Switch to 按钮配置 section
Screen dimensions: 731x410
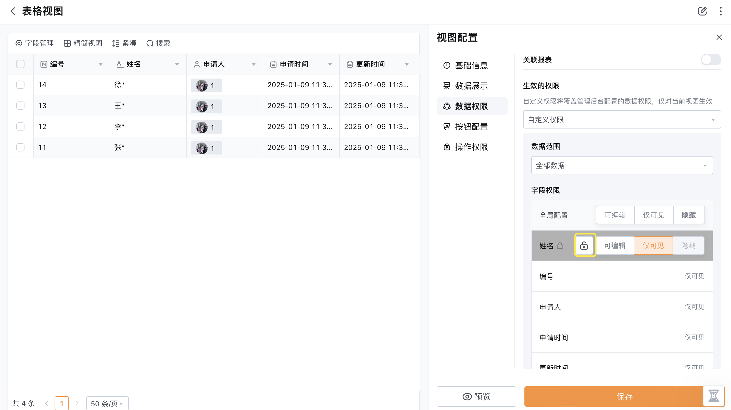(x=472, y=126)
